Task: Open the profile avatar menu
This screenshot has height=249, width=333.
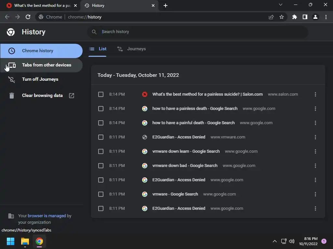Action: point(315,17)
